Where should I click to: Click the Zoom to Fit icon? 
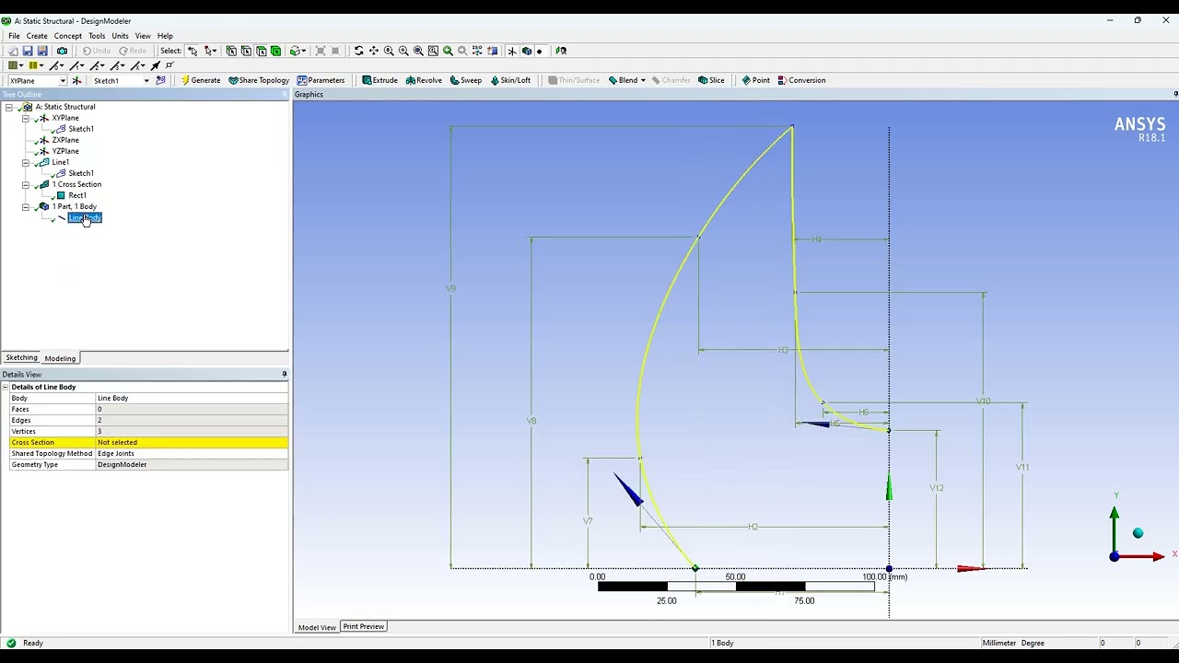coord(418,51)
